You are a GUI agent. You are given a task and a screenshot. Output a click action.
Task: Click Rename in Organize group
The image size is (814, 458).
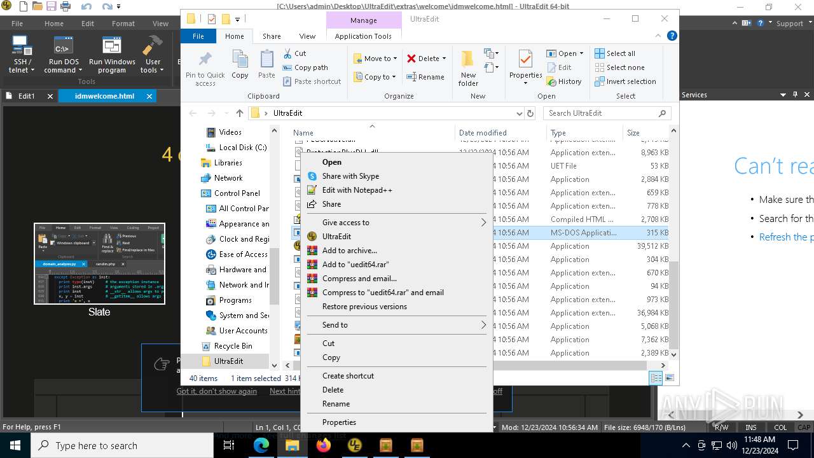tap(425, 77)
